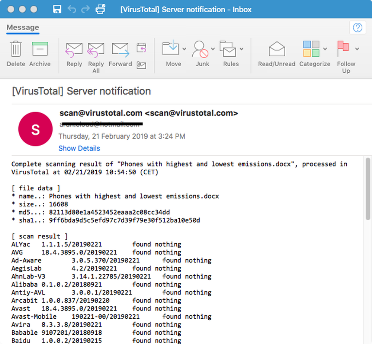Select the Message ribbon tab
Screen dimensions: 372x344
[x=23, y=27]
